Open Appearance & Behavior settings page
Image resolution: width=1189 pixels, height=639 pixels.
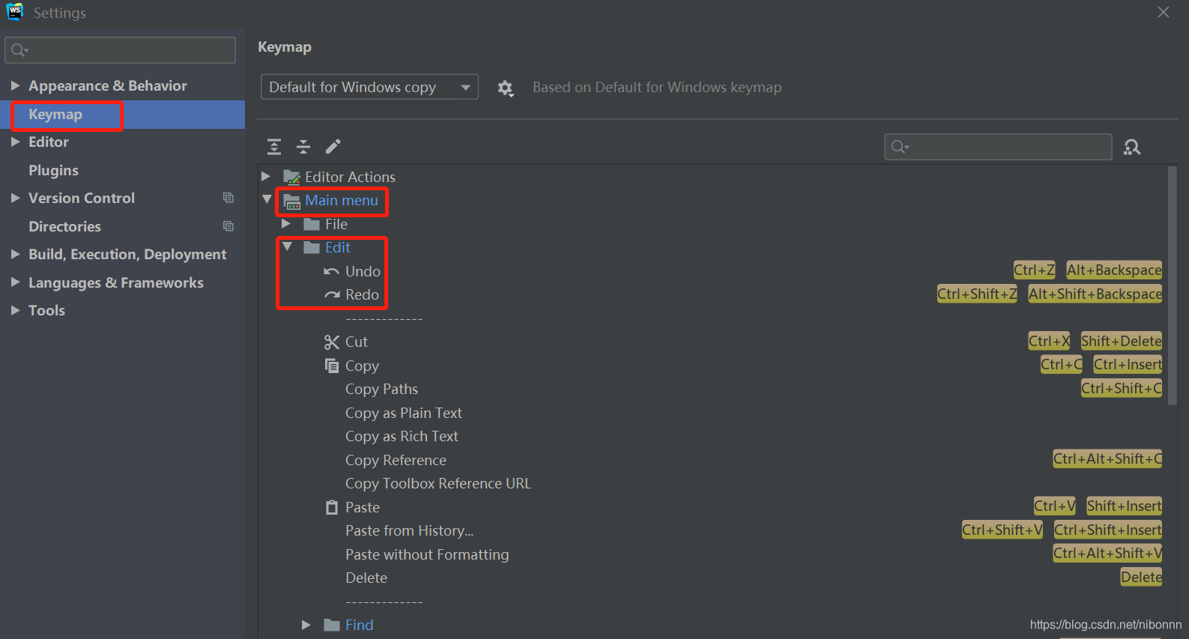coord(108,85)
